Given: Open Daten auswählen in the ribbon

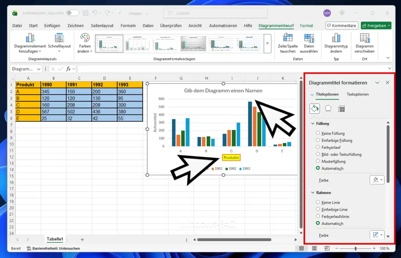Looking at the screenshot, I should (x=309, y=43).
